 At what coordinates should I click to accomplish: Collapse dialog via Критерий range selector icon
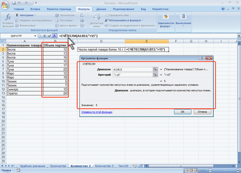[155, 75]
